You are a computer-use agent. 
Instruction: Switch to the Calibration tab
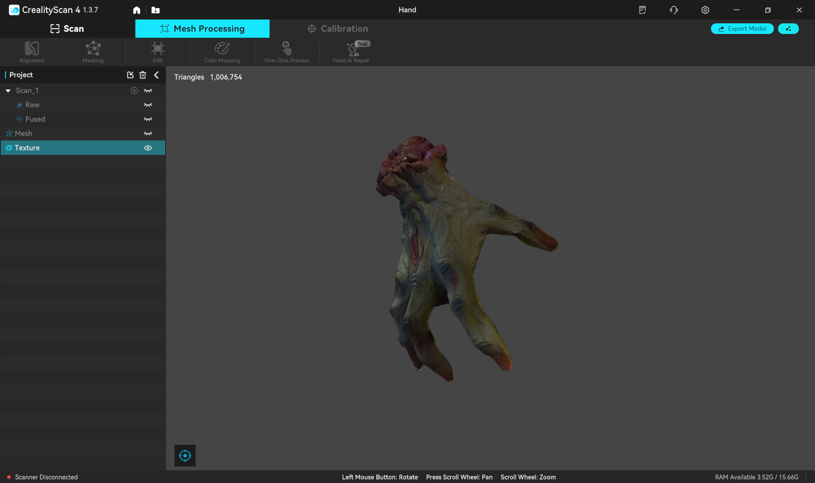coord(337,28)
